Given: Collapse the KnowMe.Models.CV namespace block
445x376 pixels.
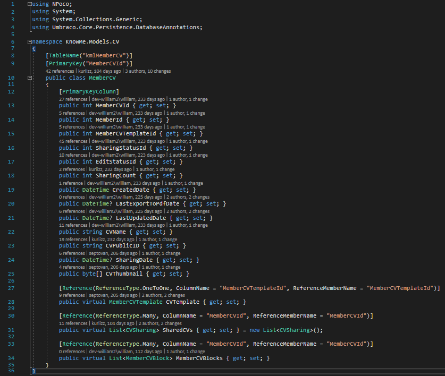Looking at the screenshot, I should (30, 41).
